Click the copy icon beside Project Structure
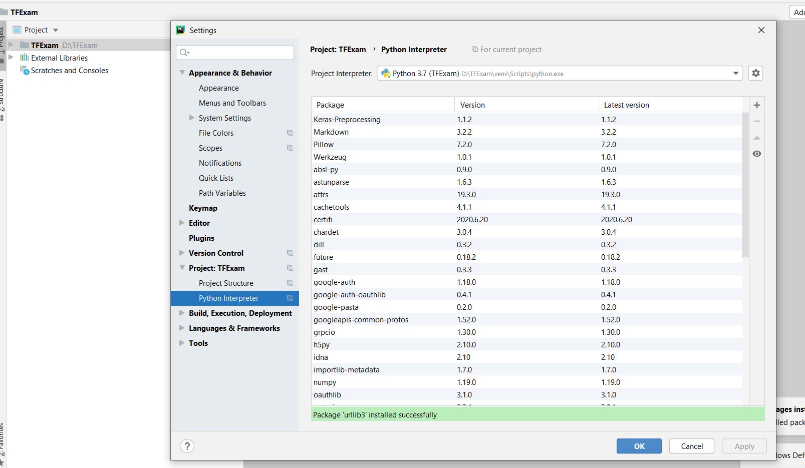 [290, 283]
